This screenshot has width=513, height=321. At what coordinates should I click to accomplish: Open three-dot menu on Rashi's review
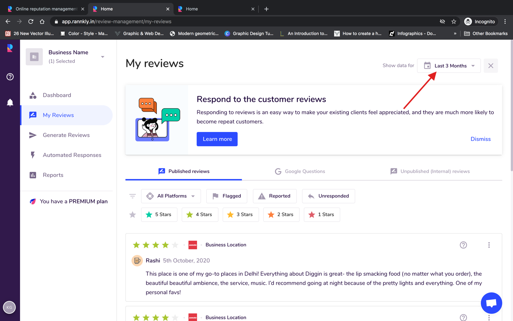pyautogui.click(x=489, y=245)
